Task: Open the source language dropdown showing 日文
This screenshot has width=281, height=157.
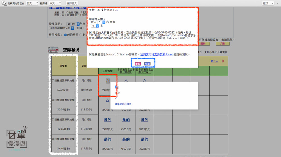Action: coord(32,3)
